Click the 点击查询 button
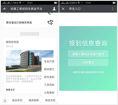The height and width of the screenshot is (105, 118). 88,62
